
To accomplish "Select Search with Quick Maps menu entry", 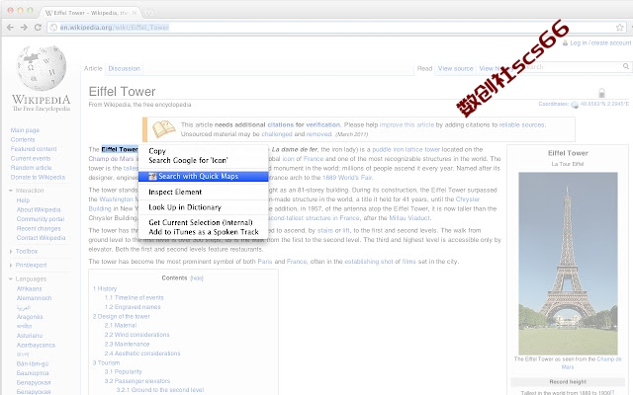I will pyautogui.click(x=204, y=176).
